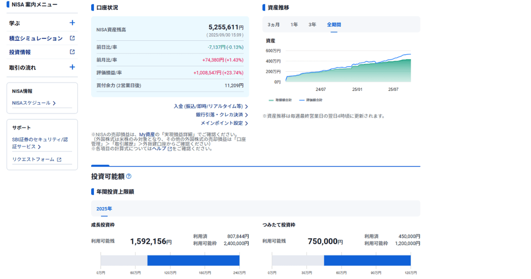Open the My資産 link in notes
The image size is (531, 279).
click(147, 135)
